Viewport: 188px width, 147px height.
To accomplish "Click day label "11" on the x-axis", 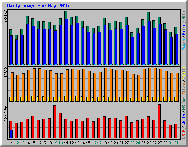I will 66,143.
